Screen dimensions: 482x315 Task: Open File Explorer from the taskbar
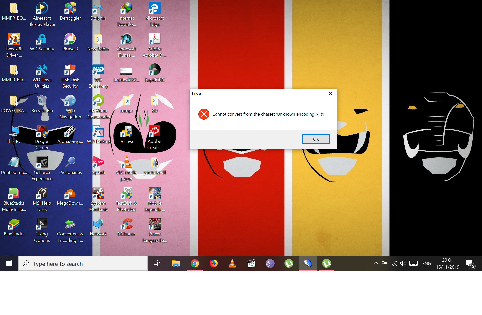click(176, 263)
